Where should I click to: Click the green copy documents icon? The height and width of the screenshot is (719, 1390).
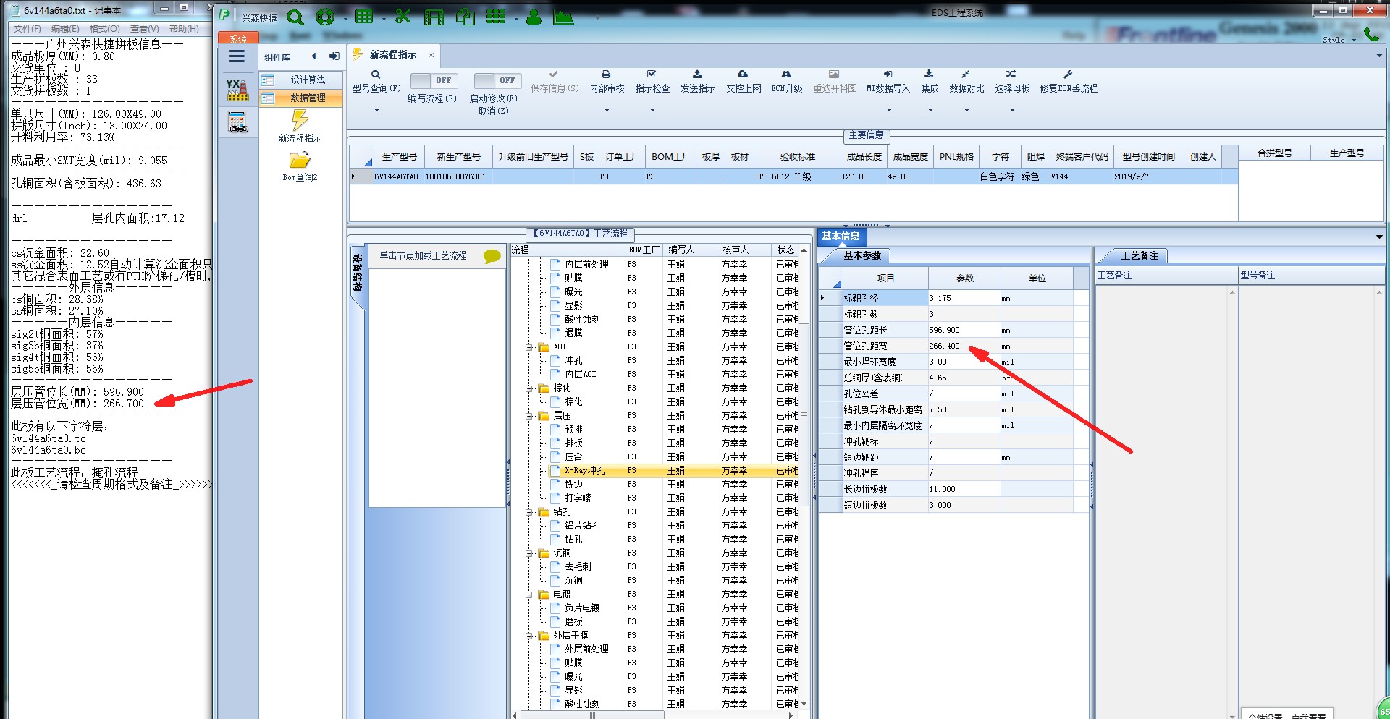point(465,17)
